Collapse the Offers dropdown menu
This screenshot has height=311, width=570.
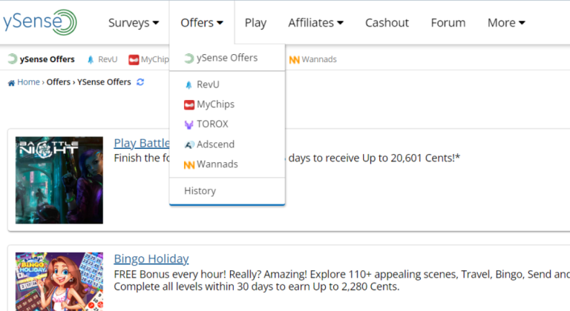coord(202,23)
